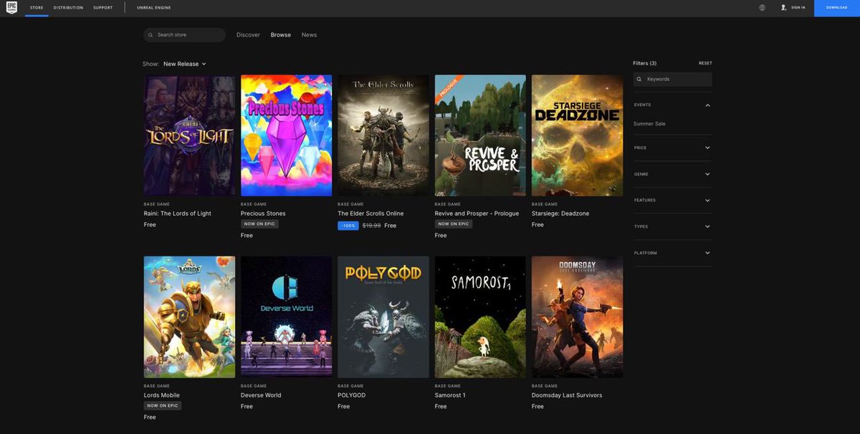Expand the Price filter section
The image size is (860, 434).
pyautogui.click(x=672, y=148)
